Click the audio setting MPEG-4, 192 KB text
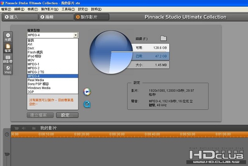248x166 pixels. pos(170,103)
